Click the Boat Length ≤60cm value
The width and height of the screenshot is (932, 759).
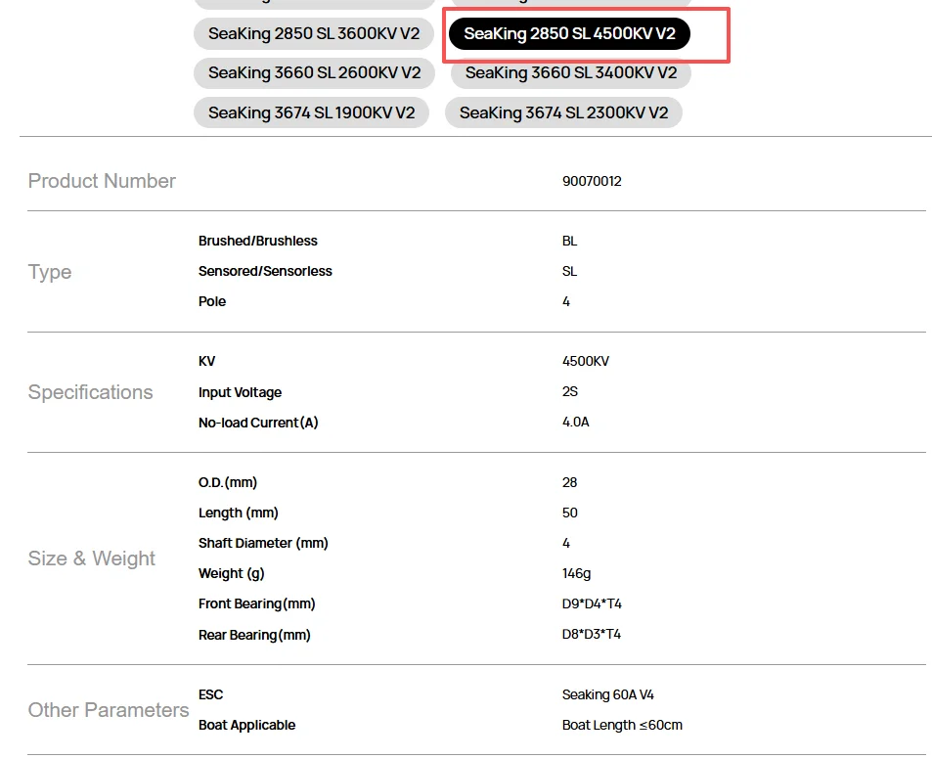click(622, 725)
